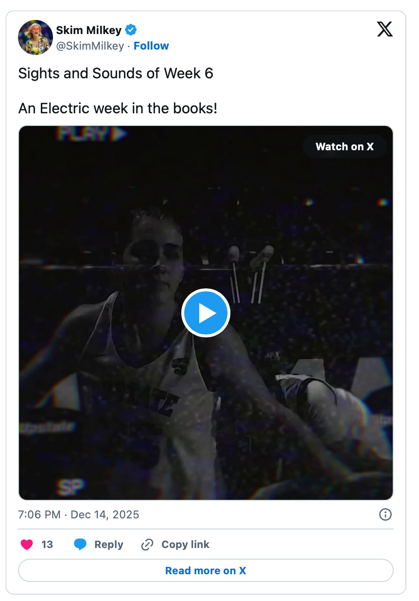Click the Skim Milkey profile avatar

[x=35, y=37]
